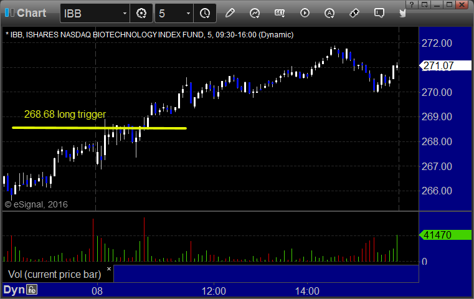Click the 272.00 price axis label
The height and width of the screenshot is (299, 474).
[x=437, y=43]
